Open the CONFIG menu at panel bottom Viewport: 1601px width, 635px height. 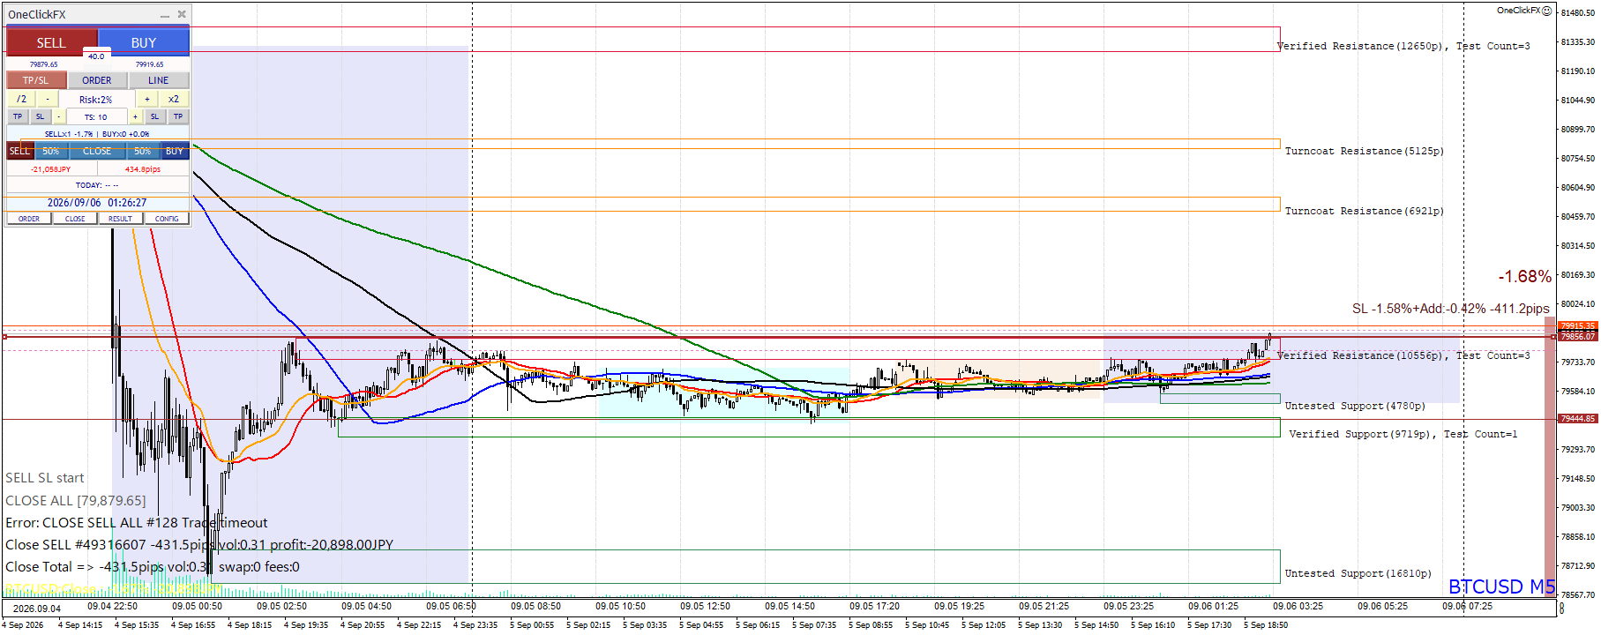click(x=167, y=219)
